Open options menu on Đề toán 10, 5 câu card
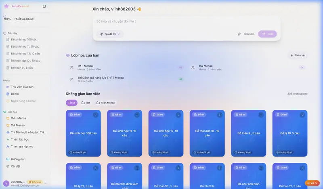 point(178,168)
